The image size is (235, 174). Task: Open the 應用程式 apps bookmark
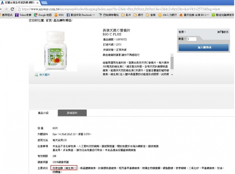click(x=6, y=15)
